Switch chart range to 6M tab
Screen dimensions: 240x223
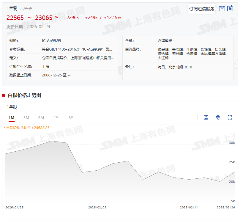(x=41, y=118)
